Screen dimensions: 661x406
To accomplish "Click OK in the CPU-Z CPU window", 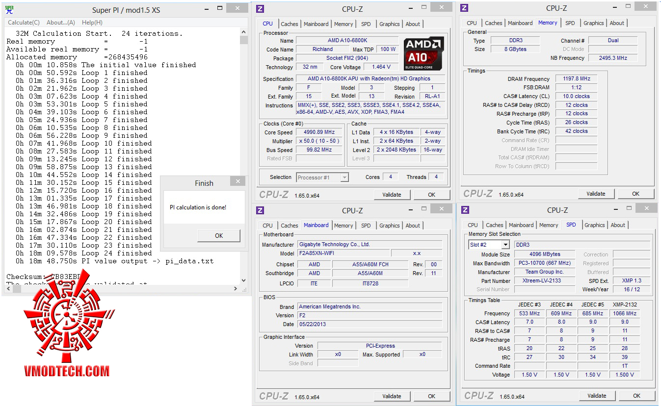I will pyautogui.click(x=431, y=195).
